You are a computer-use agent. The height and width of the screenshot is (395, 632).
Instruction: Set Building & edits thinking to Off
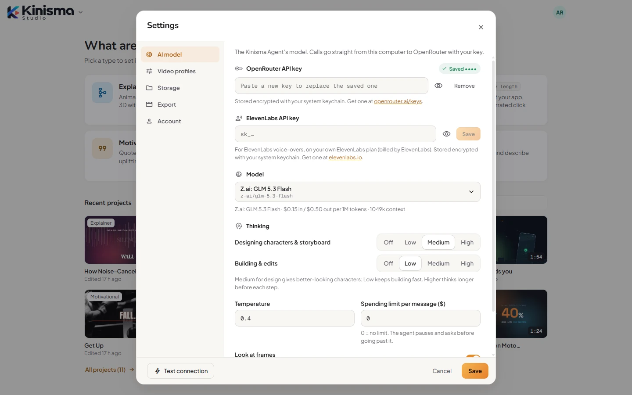tap(388, 263)
